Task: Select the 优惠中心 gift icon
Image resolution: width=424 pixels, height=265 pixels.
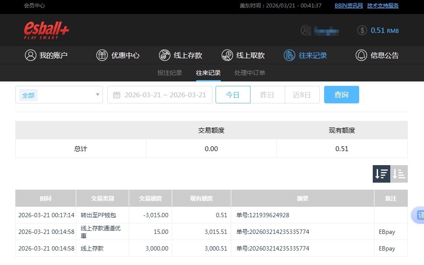Action: pos(102,55)
